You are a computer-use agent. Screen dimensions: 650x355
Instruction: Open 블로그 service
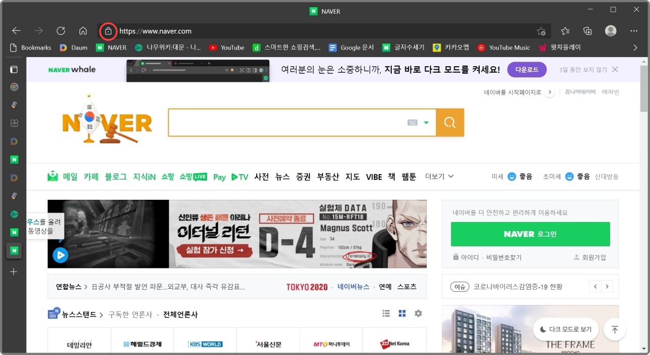click(116, 176)
